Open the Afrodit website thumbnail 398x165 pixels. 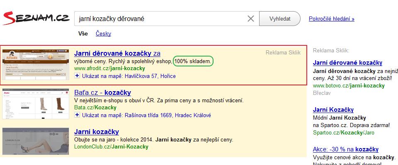36,64
